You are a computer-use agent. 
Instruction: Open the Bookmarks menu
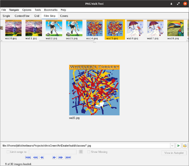tap(51, 10)
